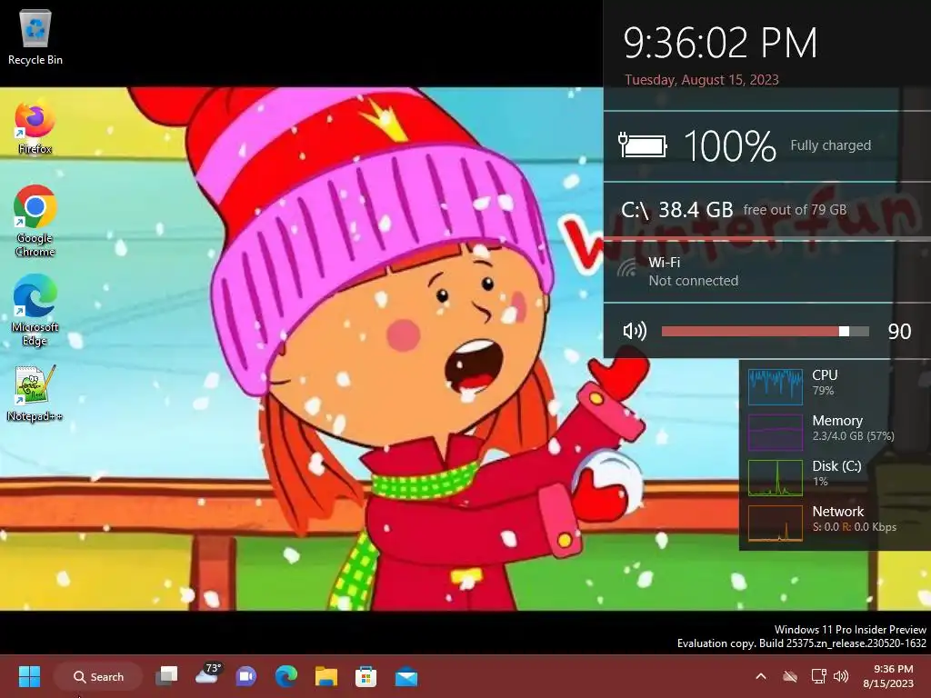Click the Disk (C:) 1% label
931x698 pixels.
point(836,473)
